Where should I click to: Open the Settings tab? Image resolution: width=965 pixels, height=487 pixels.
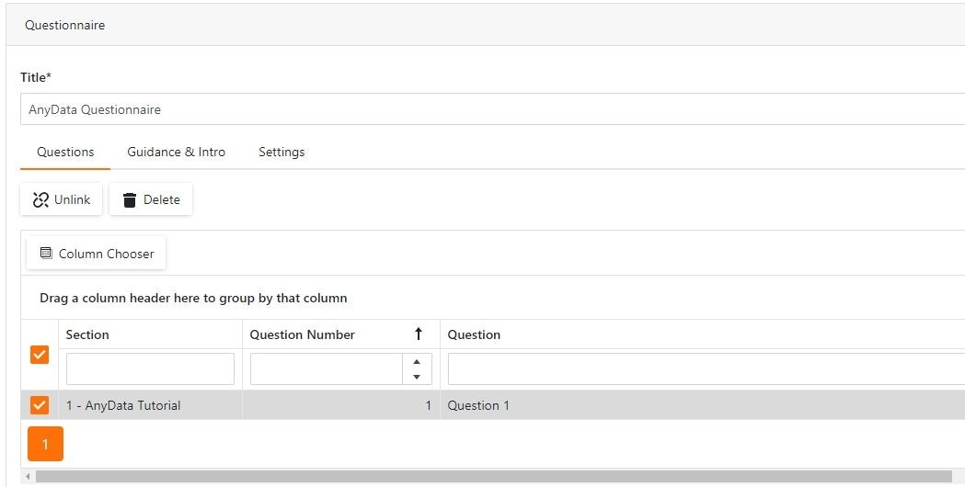tap(281, 152)
